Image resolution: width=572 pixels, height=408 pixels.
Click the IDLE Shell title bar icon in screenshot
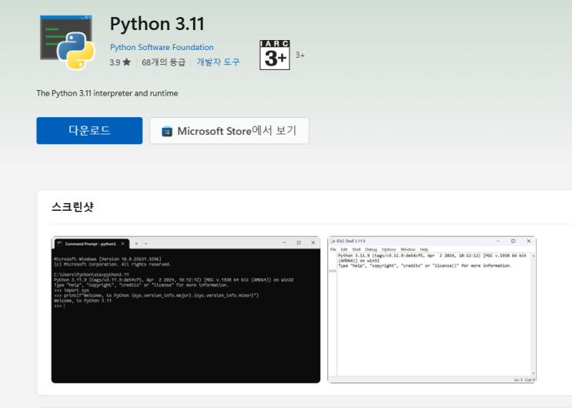coord(333,241)
